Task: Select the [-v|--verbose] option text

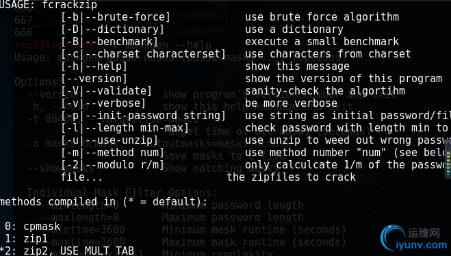Action: [103, 103]
